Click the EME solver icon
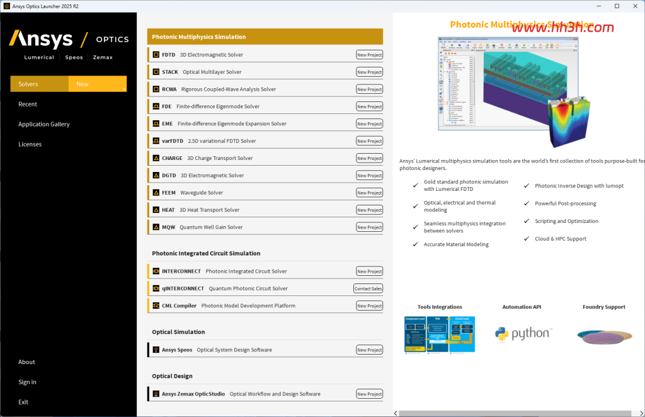The height and width of the screenshot is (417, 645). [156, 124]
